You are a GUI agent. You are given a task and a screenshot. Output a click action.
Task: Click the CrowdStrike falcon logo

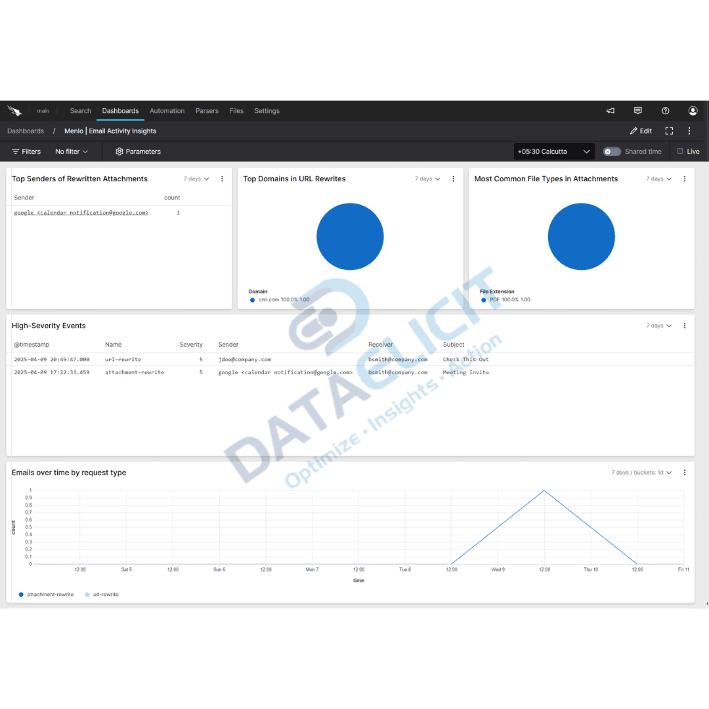tap(14, 110)
